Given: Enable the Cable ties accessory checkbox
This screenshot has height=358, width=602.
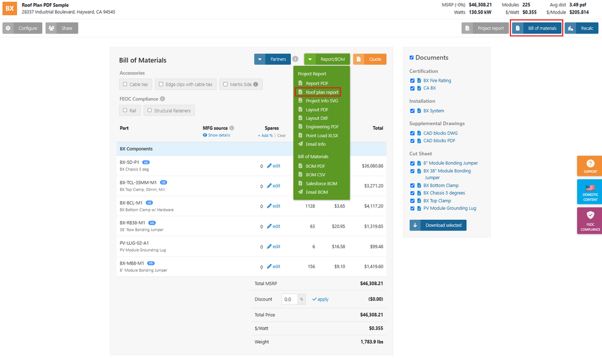Looking at the screenshot, I should coord(125,84).
